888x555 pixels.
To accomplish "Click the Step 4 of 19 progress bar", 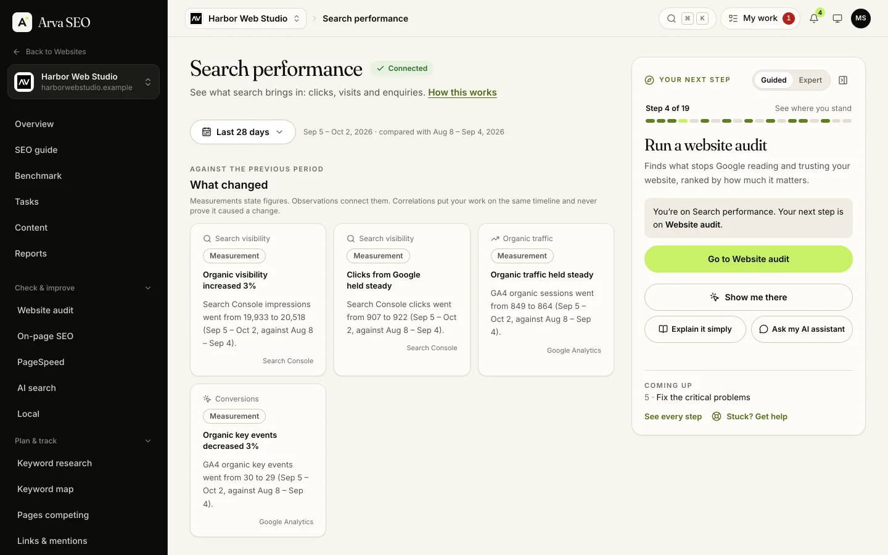I will tap(749, 121).
